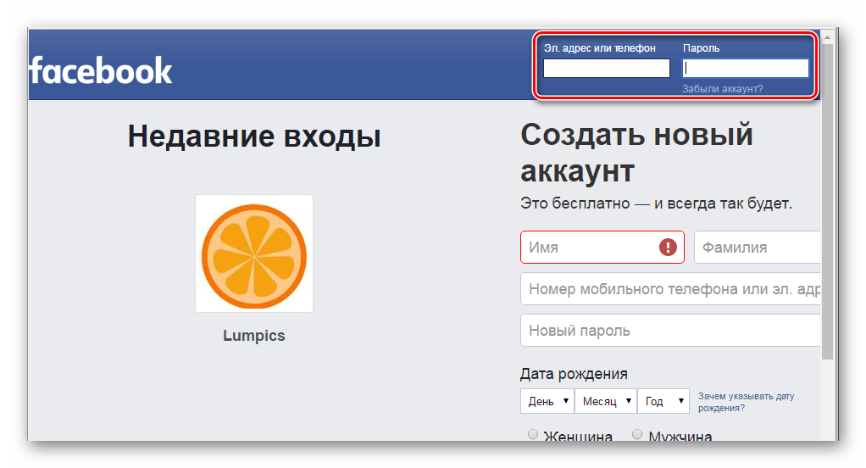866x468 pixels.
Task: Select the Мужчина radio button
Action: click(x=637, y=434)
